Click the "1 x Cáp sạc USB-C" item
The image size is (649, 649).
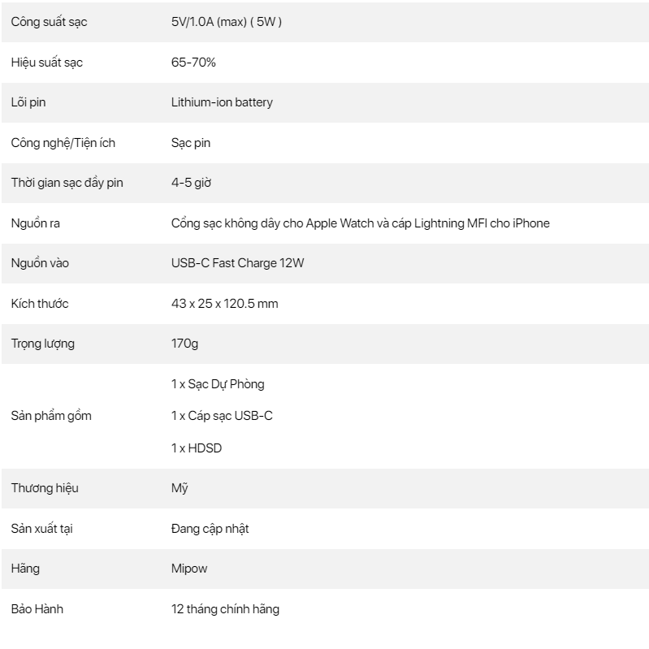click(x=222, y=416)
